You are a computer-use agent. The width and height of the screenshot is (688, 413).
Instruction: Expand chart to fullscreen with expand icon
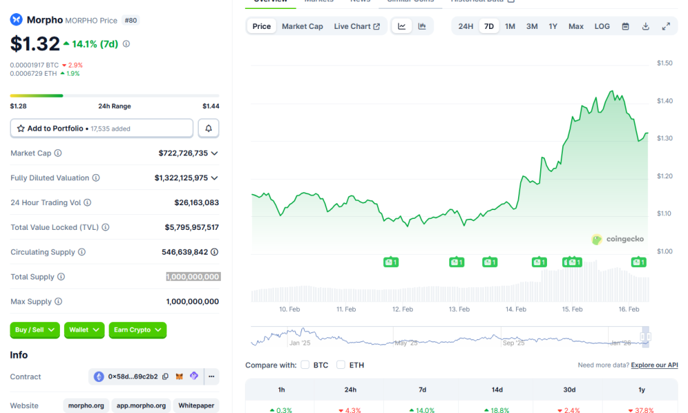[x=666, y=25]
